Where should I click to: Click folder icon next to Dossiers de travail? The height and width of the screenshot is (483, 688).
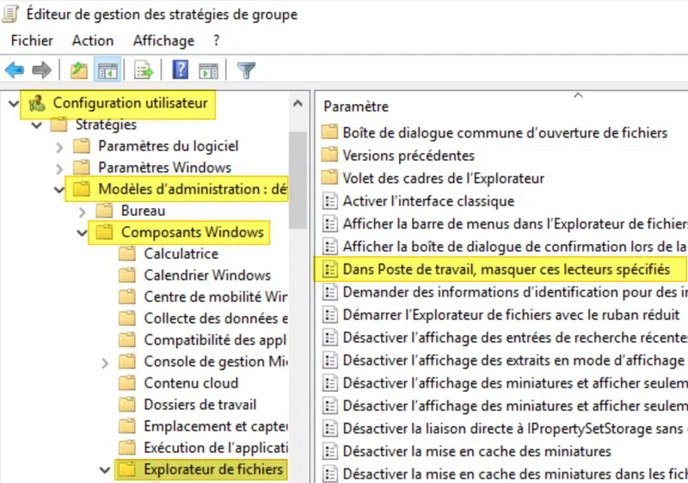(x=127, y=404)
